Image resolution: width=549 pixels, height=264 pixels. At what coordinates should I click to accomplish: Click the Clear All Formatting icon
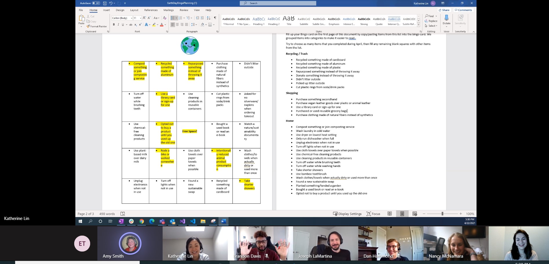point(165,18)
